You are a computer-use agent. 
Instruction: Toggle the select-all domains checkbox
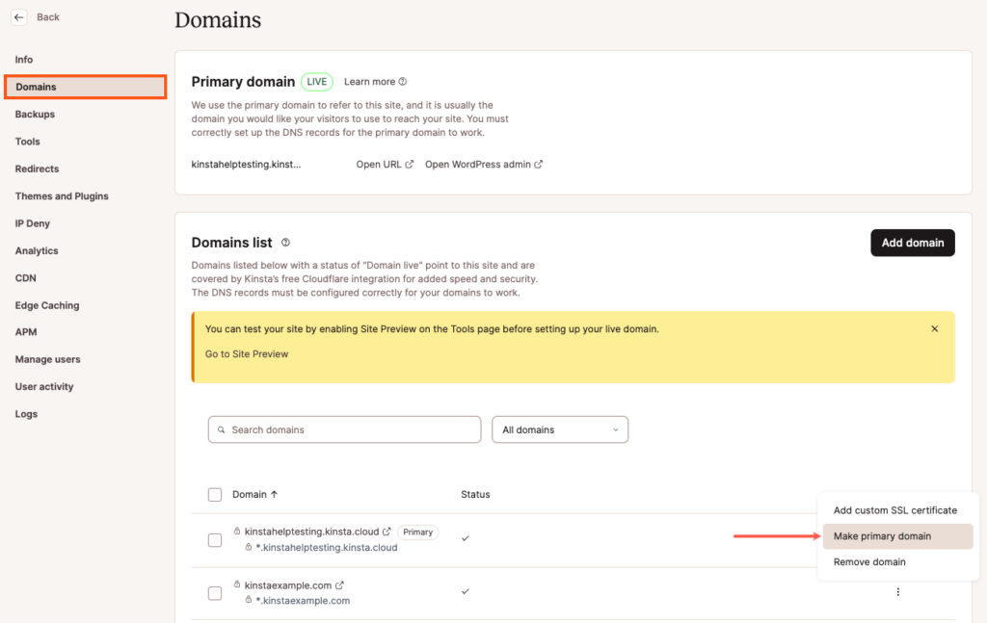point(214,494)
